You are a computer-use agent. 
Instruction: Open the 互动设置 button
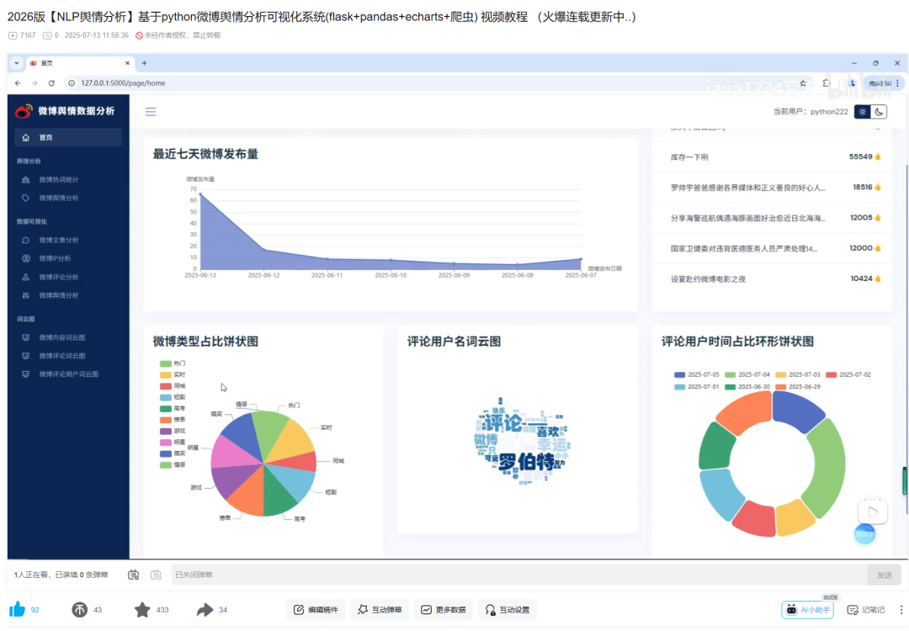508,610
